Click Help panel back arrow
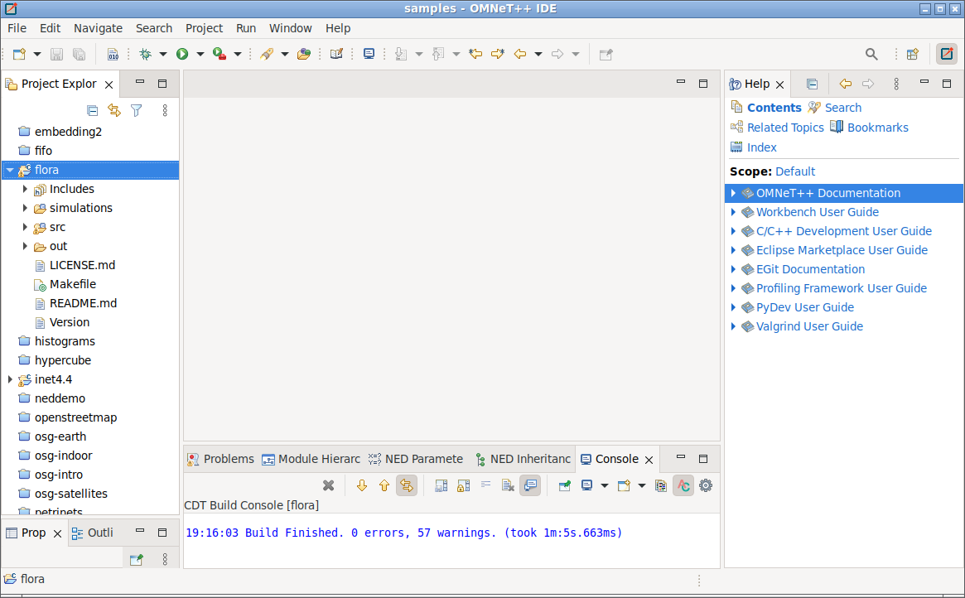The width and height of the screenshot is (965, 598). (x=846, y=84)
